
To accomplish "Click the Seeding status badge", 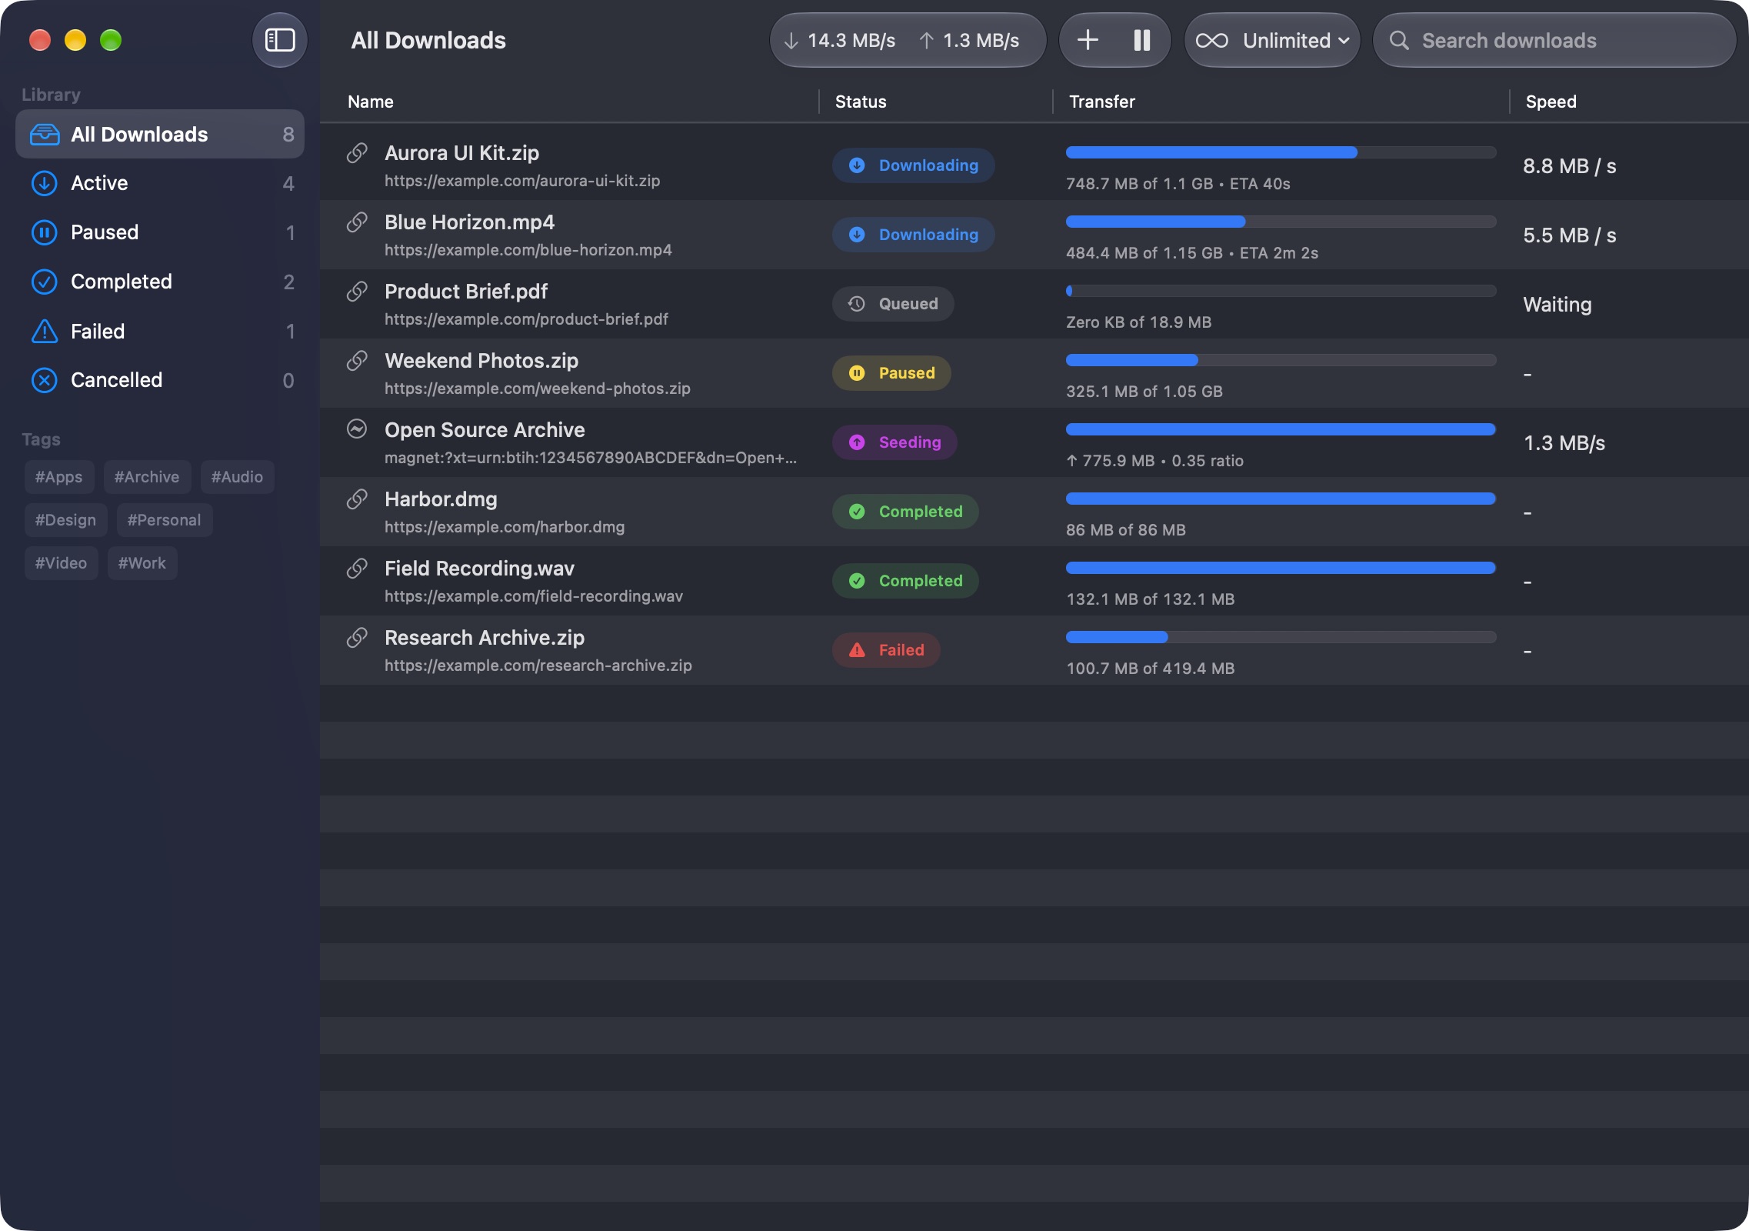I will (894, 442).
